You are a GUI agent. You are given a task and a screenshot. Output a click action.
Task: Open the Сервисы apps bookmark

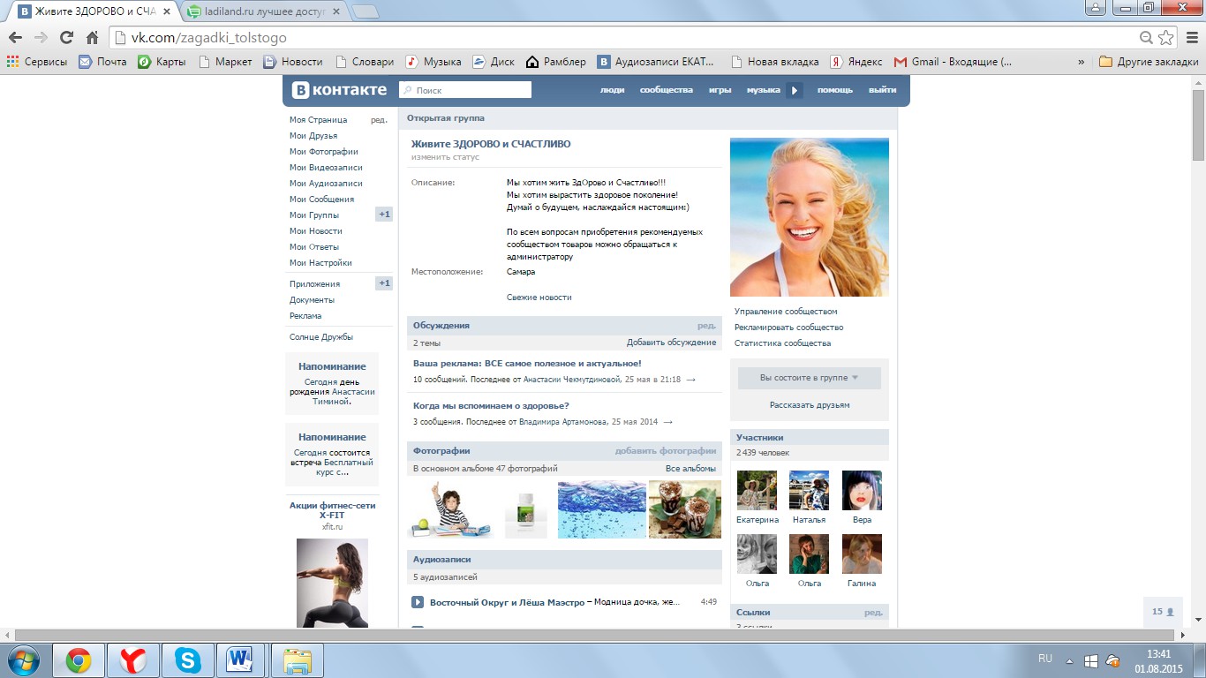(37, 62)
